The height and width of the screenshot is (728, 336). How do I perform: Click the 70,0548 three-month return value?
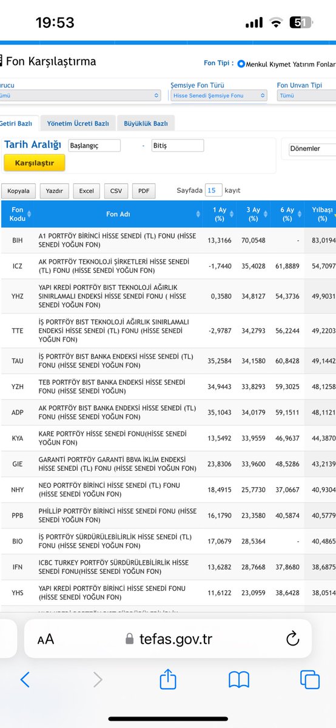coord(253,240)
